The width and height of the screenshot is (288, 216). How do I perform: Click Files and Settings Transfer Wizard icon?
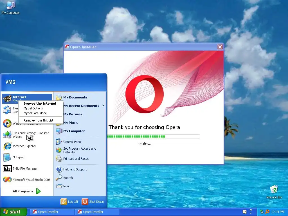click(7, 135)
